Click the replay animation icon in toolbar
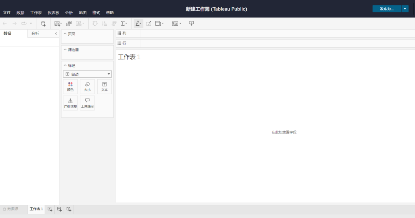The width and height of the screenshot is (415, 218). 24,23
